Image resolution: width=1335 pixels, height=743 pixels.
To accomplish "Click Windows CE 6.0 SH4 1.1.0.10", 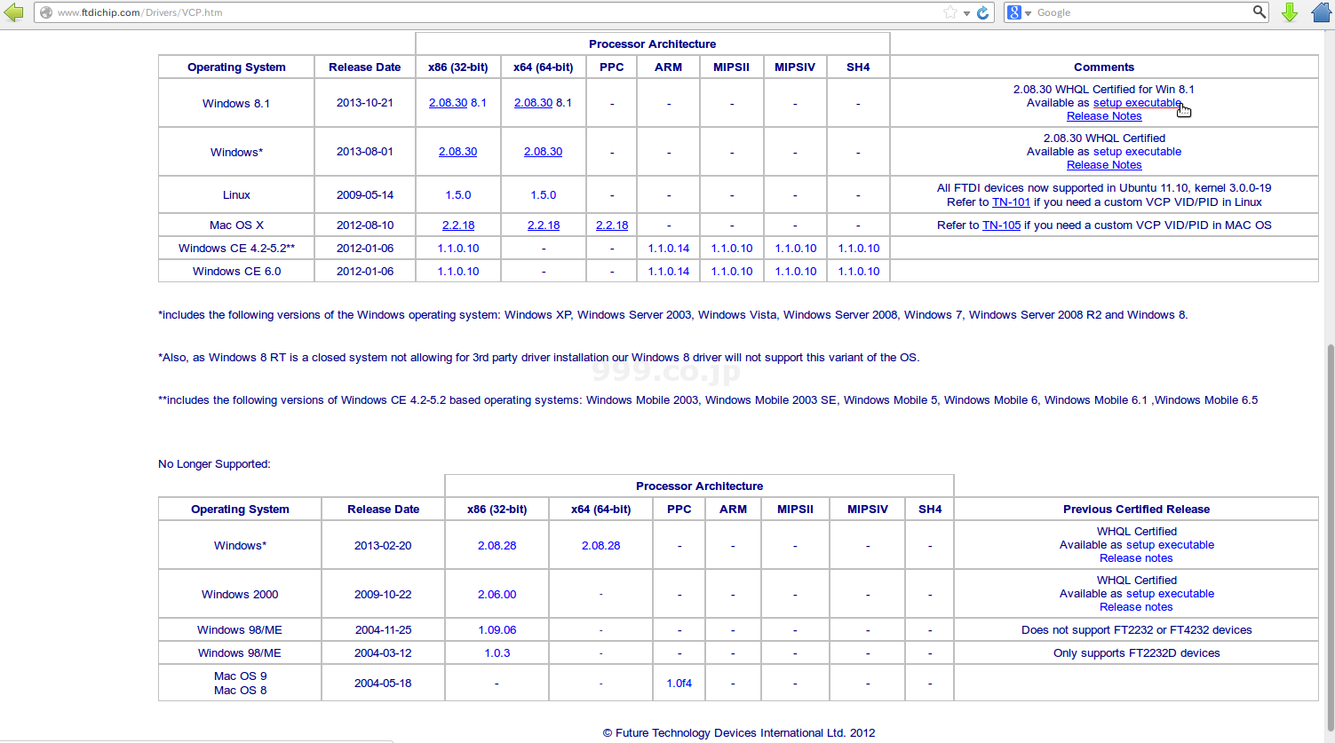I will coord(859,272).
